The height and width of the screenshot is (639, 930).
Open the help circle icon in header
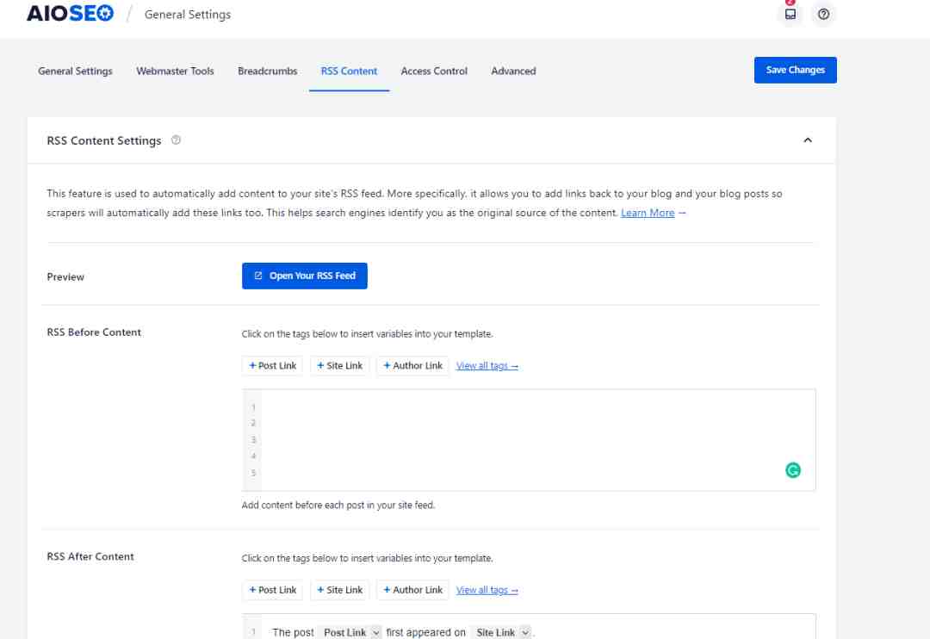pyautogui.click(x=823, y=14)
